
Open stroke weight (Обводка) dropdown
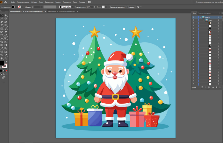[41, 7]
